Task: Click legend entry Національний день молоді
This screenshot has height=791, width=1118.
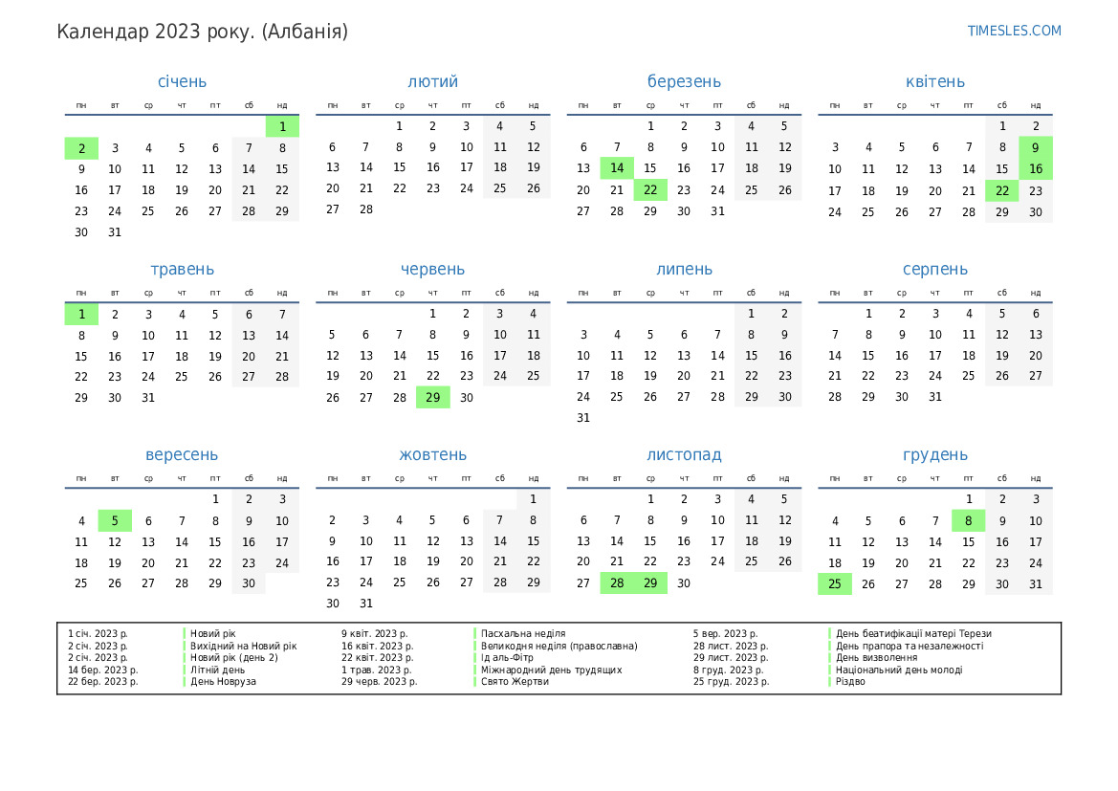Action: (898, 670)
